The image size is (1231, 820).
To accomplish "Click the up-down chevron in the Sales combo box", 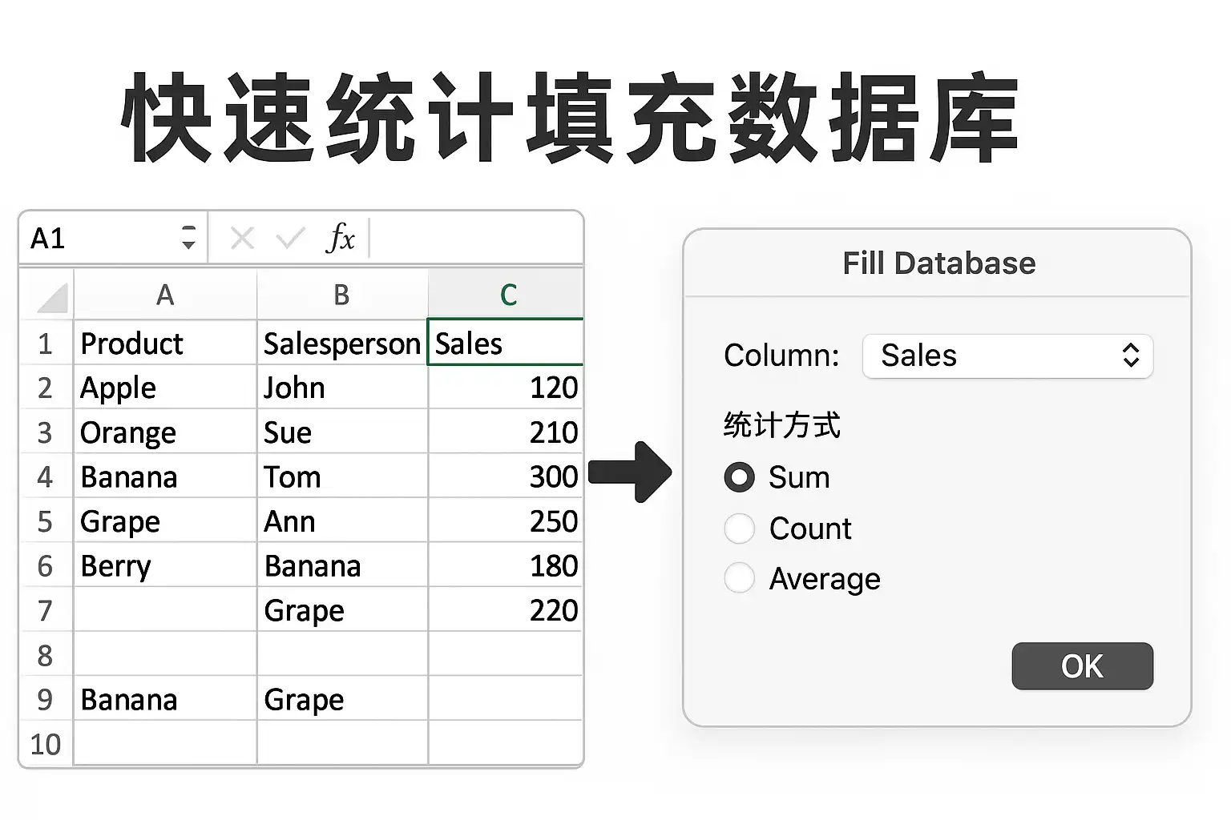I will (1130, 356).
